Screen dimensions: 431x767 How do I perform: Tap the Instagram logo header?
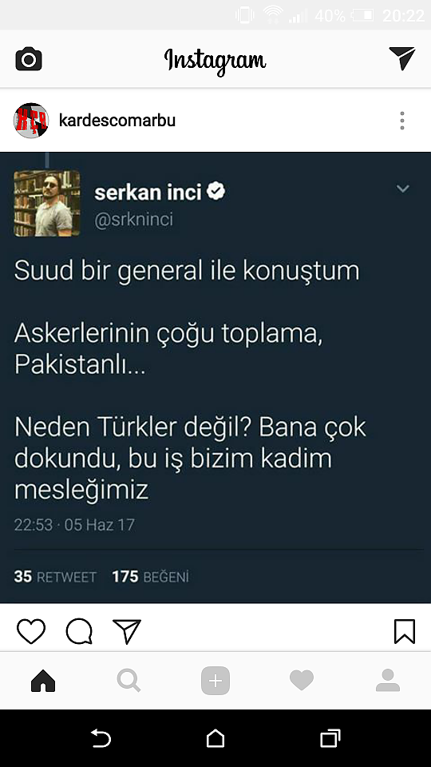point(215,61)
